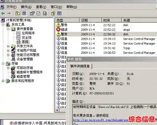This screenshot has width=157, height=125.
Task: Click the event ID value 51
Action: (128, 84)
